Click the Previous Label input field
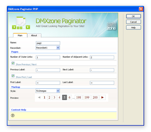This screenshot has height=132, width=151. [x=48, y=70]
